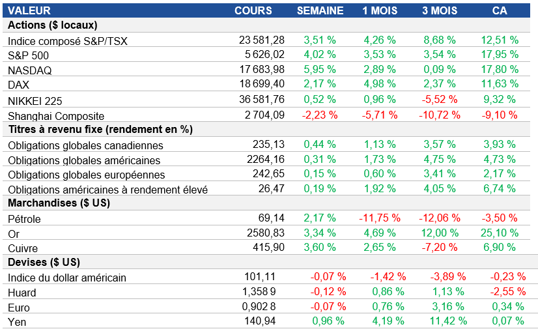Click the S&P 500 price value 5 626,02
Viewport: 538px width, 331px height.
[262, 55]
